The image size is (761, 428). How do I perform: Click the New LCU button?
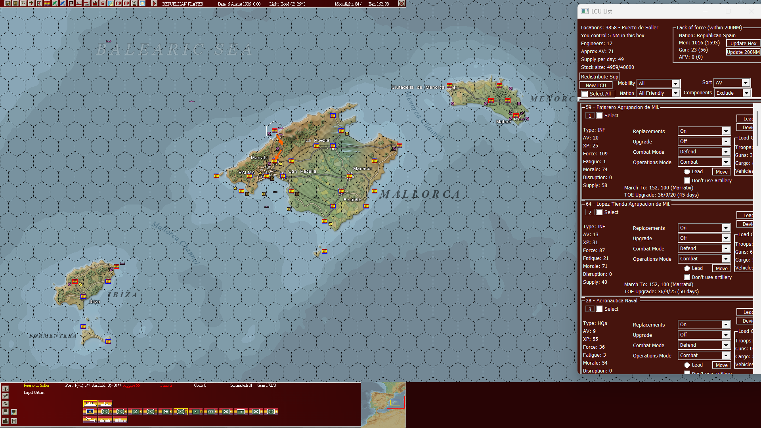596,85
